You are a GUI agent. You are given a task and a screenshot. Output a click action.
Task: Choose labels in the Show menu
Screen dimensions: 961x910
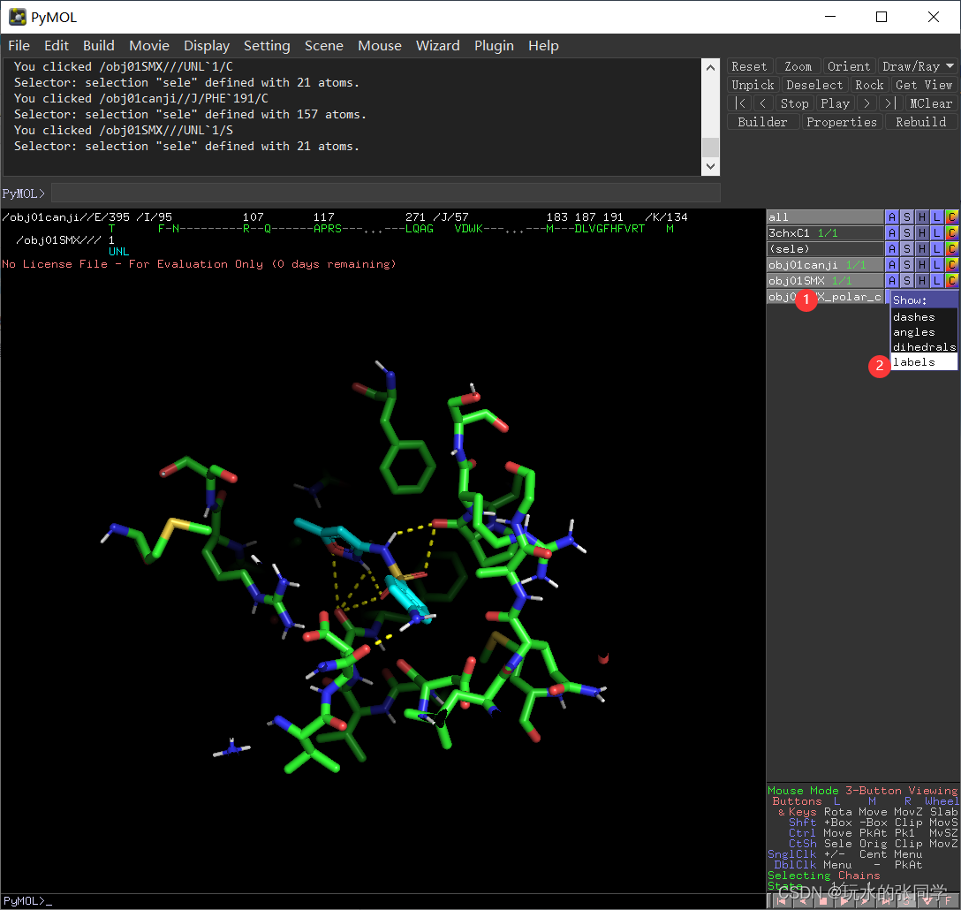point(924,362)
